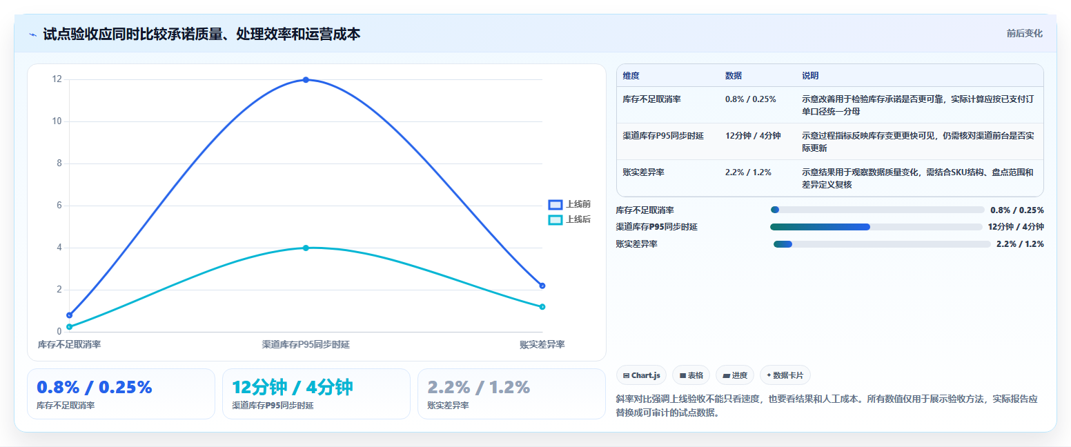The height and width of the screenshot is (447, 1071).
Task: Toggle the 上线前 legend entry
Action: click(569, 204)
